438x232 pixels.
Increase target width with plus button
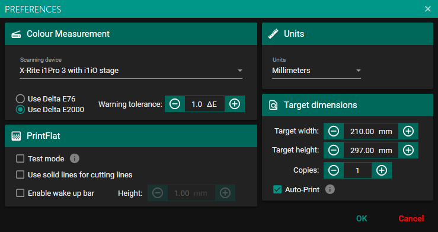coord(408,131)
